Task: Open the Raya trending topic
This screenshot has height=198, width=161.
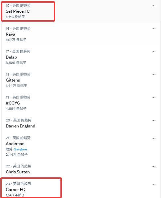Action: (x=10, y=34)
